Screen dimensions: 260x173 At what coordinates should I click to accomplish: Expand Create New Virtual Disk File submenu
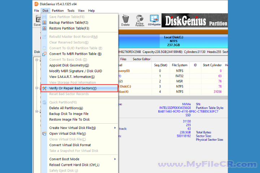[x=79, y=128]
